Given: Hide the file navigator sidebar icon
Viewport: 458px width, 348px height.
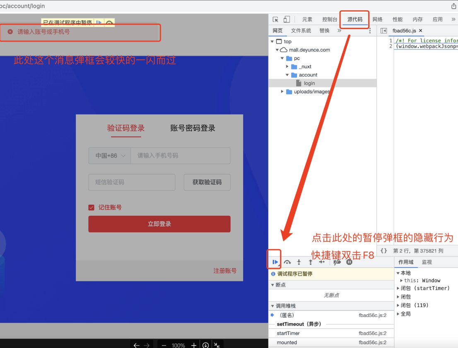Looking at the screenshot, I should tap(383, 31).
